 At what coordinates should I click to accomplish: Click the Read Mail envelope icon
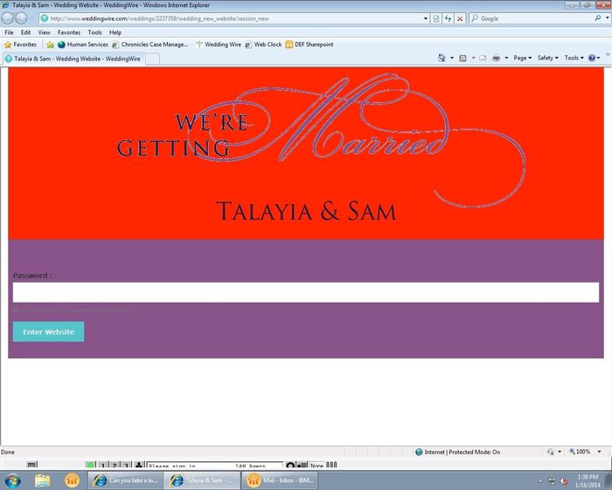(x=483, y=58)
